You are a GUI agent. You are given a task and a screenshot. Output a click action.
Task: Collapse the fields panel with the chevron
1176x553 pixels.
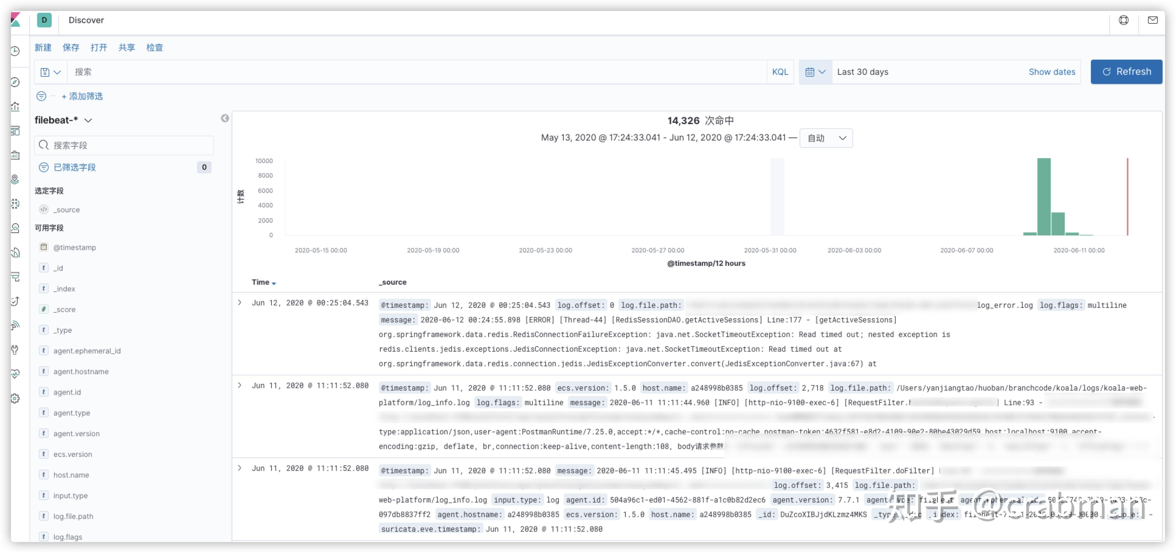[x=225, y=119]
